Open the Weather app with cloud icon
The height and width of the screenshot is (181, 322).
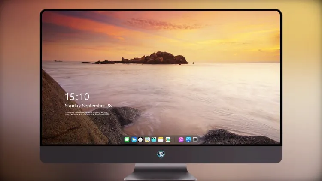134,140
